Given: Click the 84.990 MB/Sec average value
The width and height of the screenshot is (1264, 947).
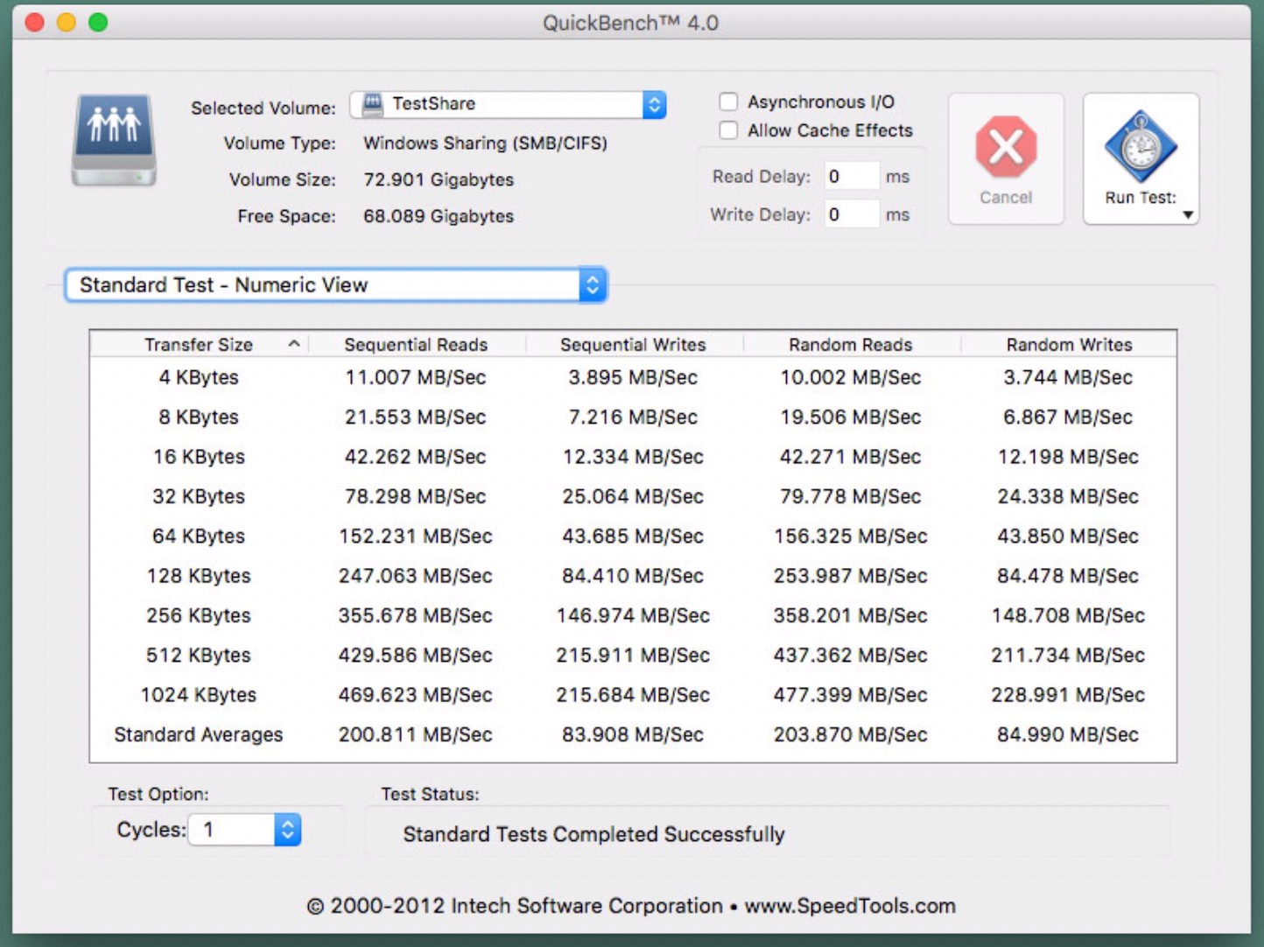Looking at the screenshot, I should click(1068, 734).
